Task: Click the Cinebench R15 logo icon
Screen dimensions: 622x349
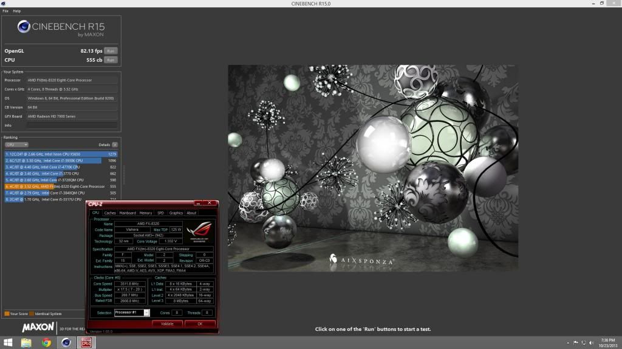Action: click(24, 27)
